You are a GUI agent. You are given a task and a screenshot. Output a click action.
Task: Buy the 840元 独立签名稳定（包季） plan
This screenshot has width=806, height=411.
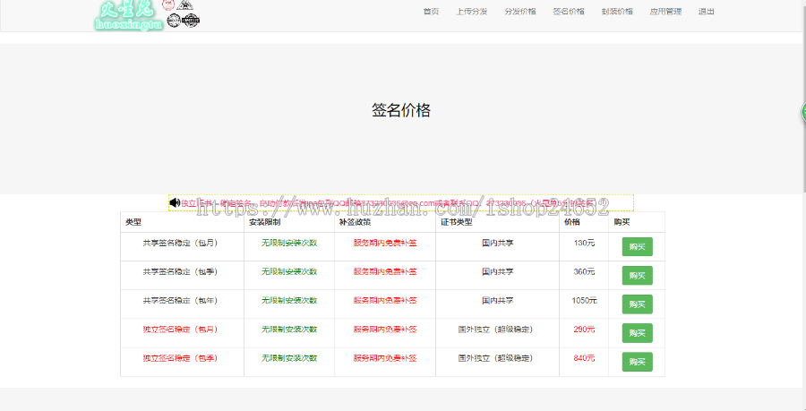click(x=637, y=362)
